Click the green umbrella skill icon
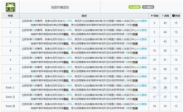The height and width of the screenshot is (112, 183). coord(10,7)
